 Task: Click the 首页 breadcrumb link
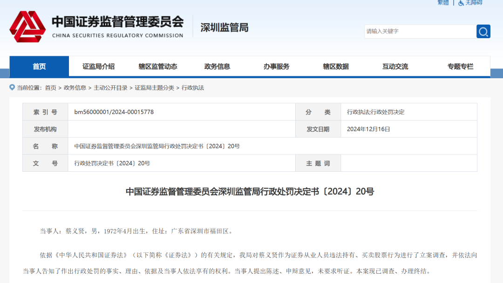[50, 88]
